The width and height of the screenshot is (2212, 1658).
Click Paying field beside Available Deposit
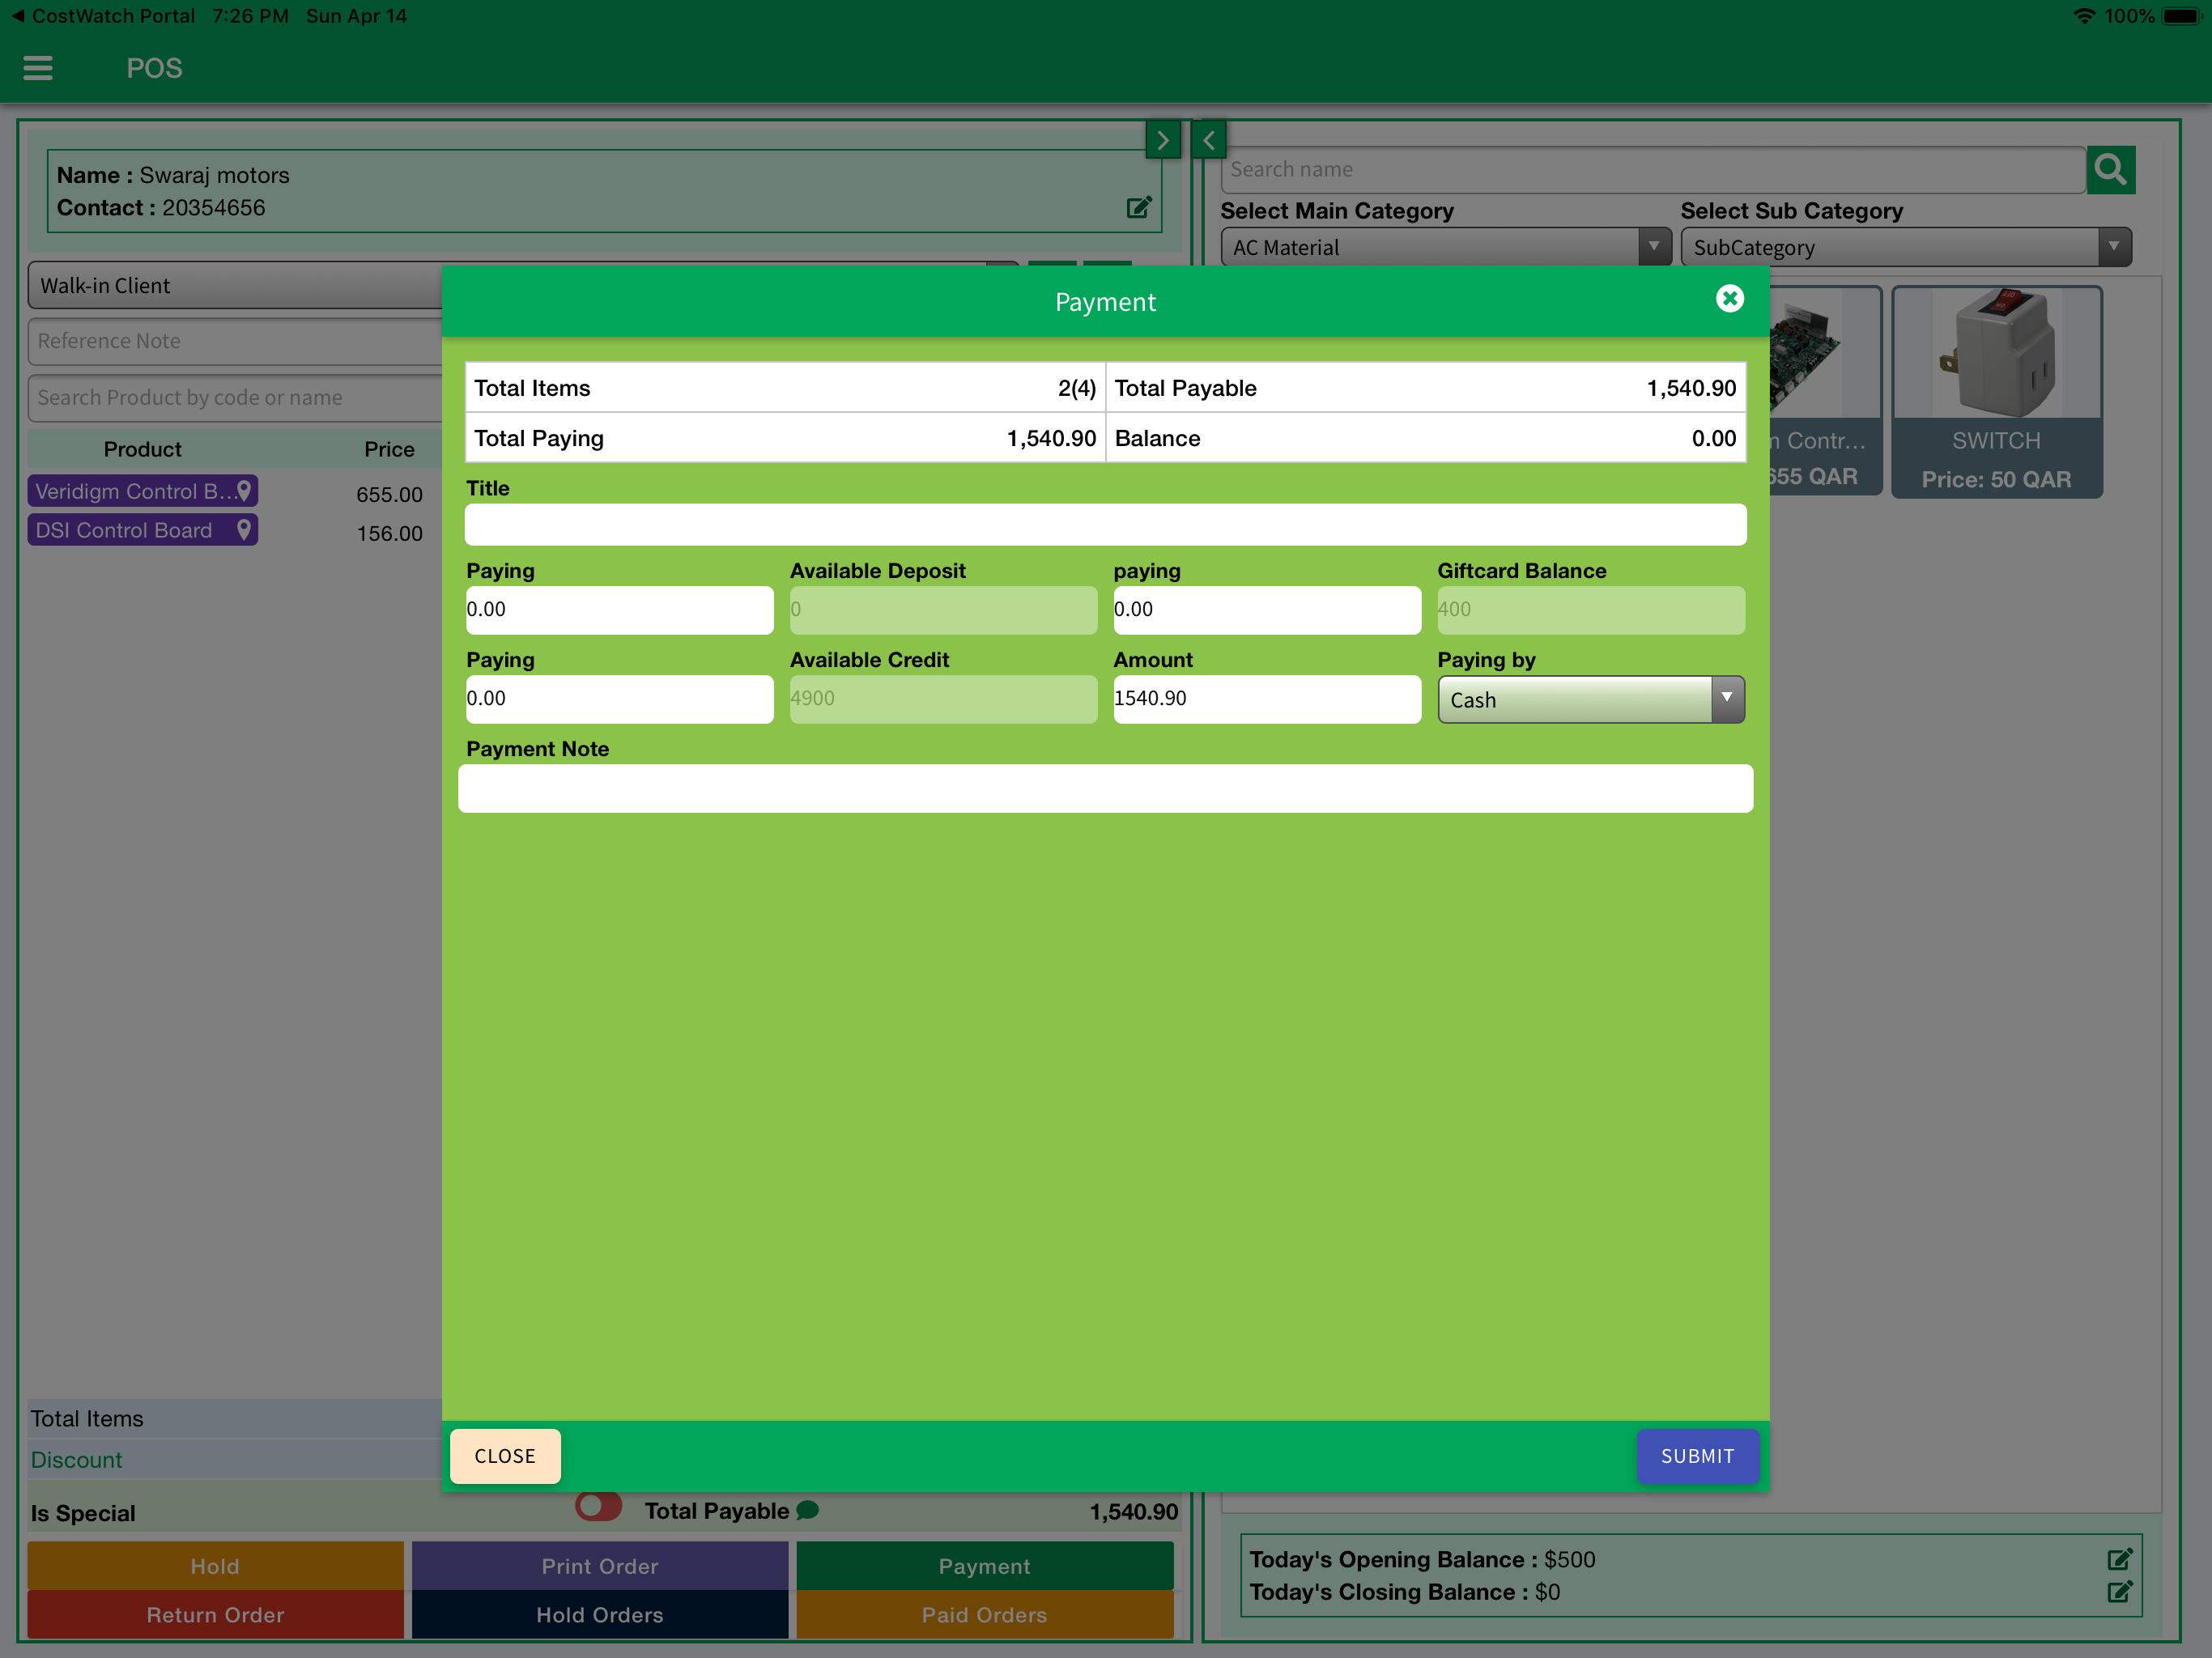619,610
